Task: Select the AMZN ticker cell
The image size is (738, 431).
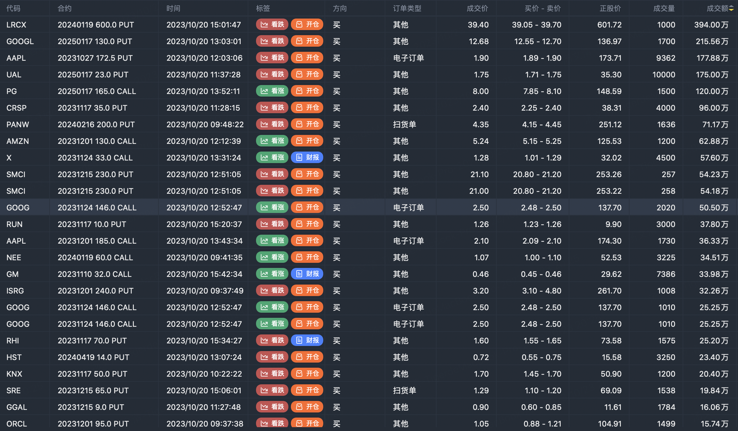Action: (18, 141)
